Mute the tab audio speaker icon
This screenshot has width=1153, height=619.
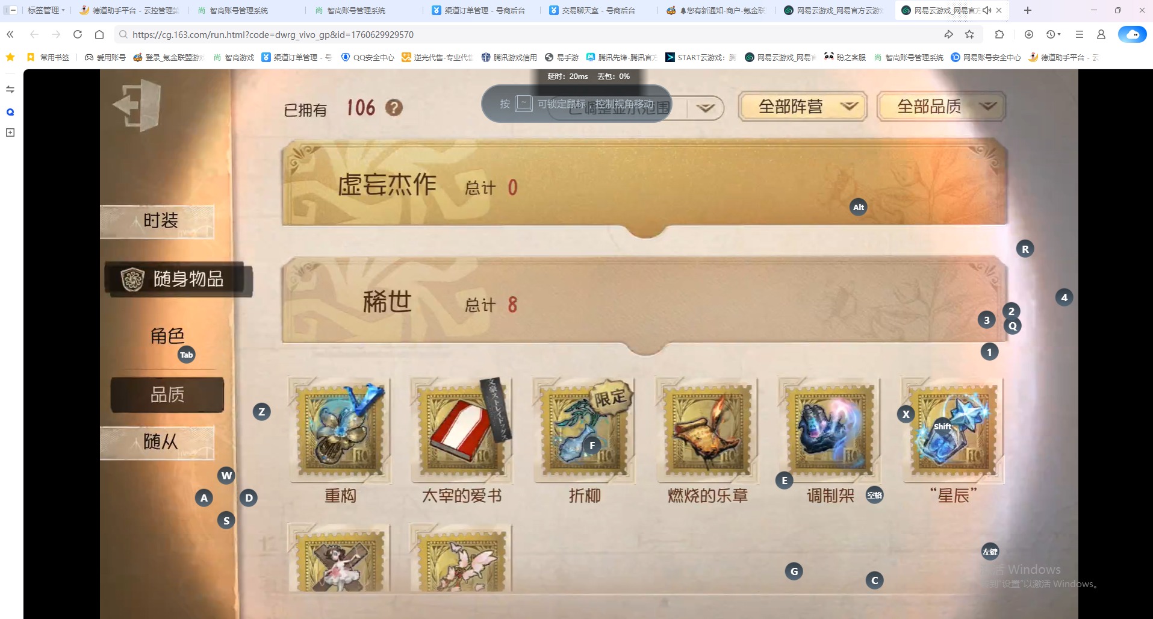pyautogui.click(x=986, y=10)
